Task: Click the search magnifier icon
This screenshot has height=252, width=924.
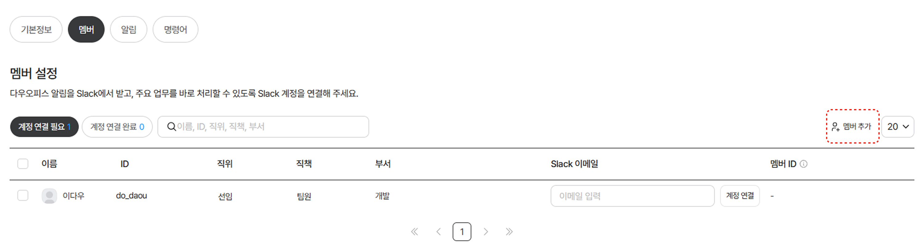Action: pyautogui.click(x=172, y=127)
